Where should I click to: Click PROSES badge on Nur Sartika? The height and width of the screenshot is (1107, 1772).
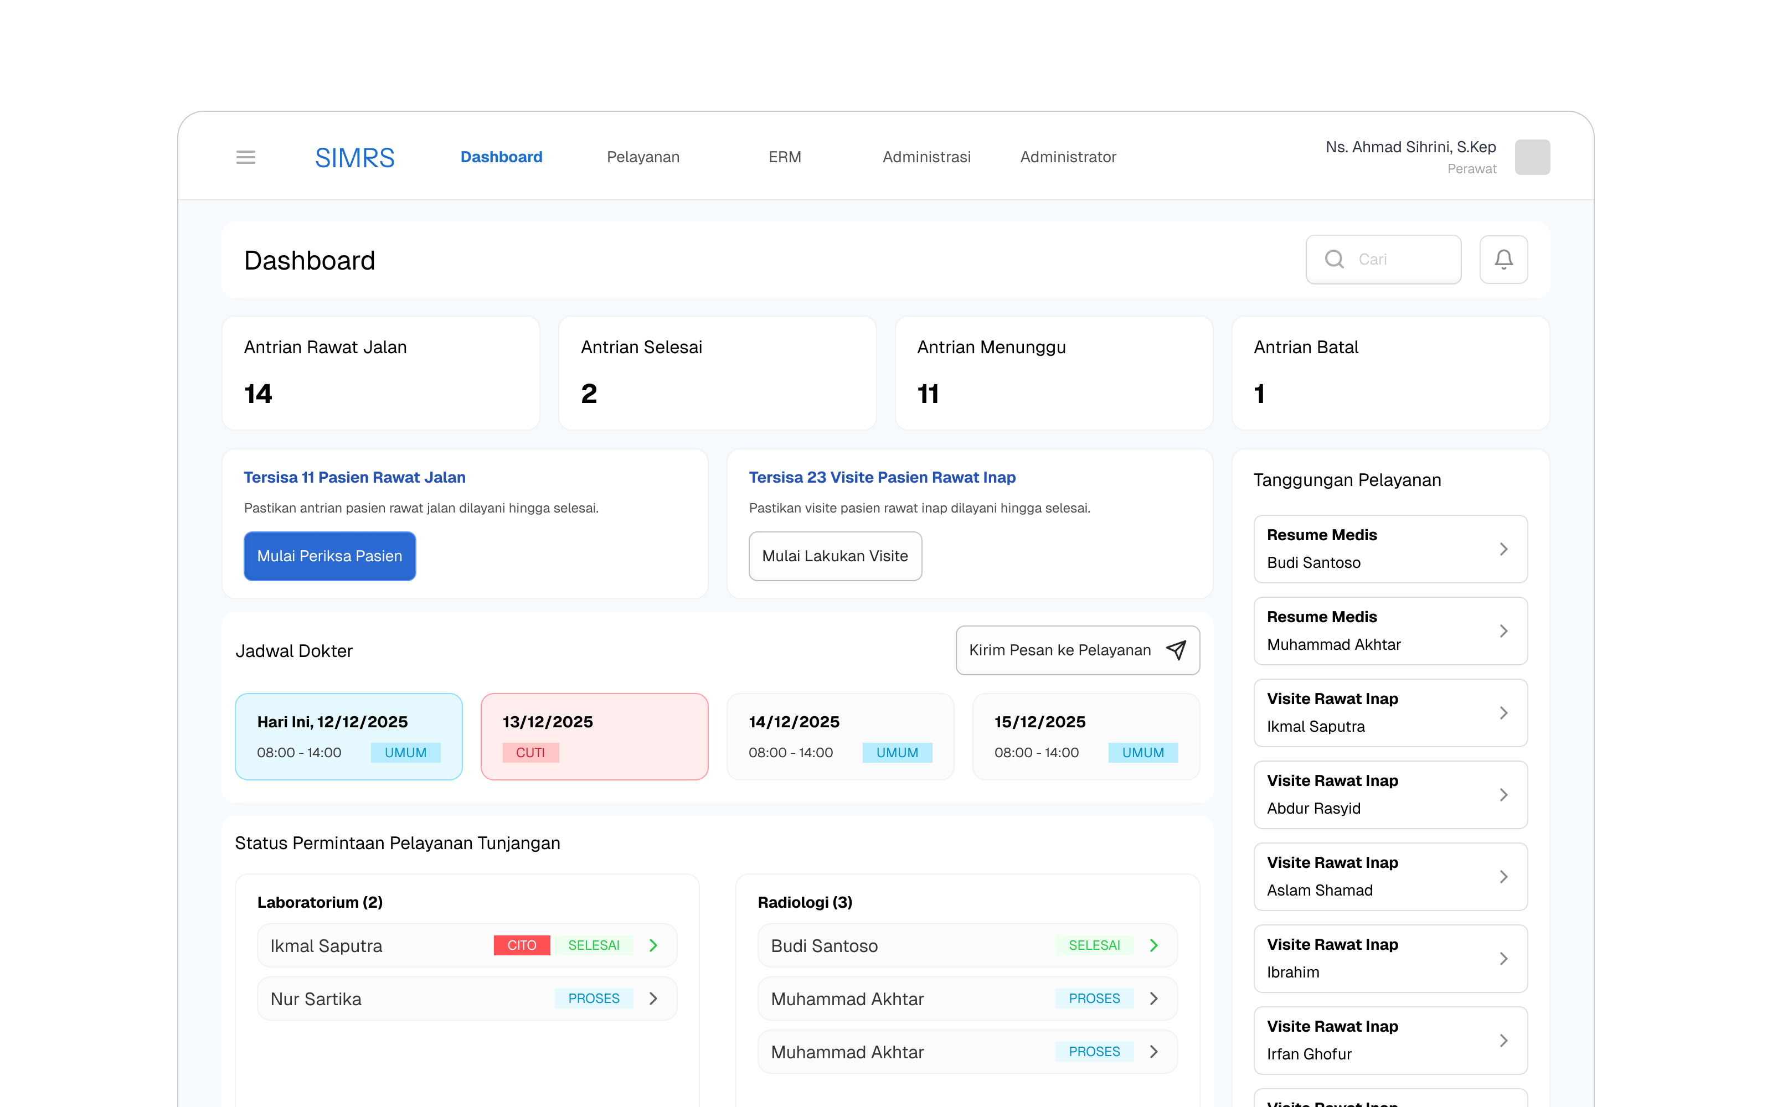[x=594, y=998]
